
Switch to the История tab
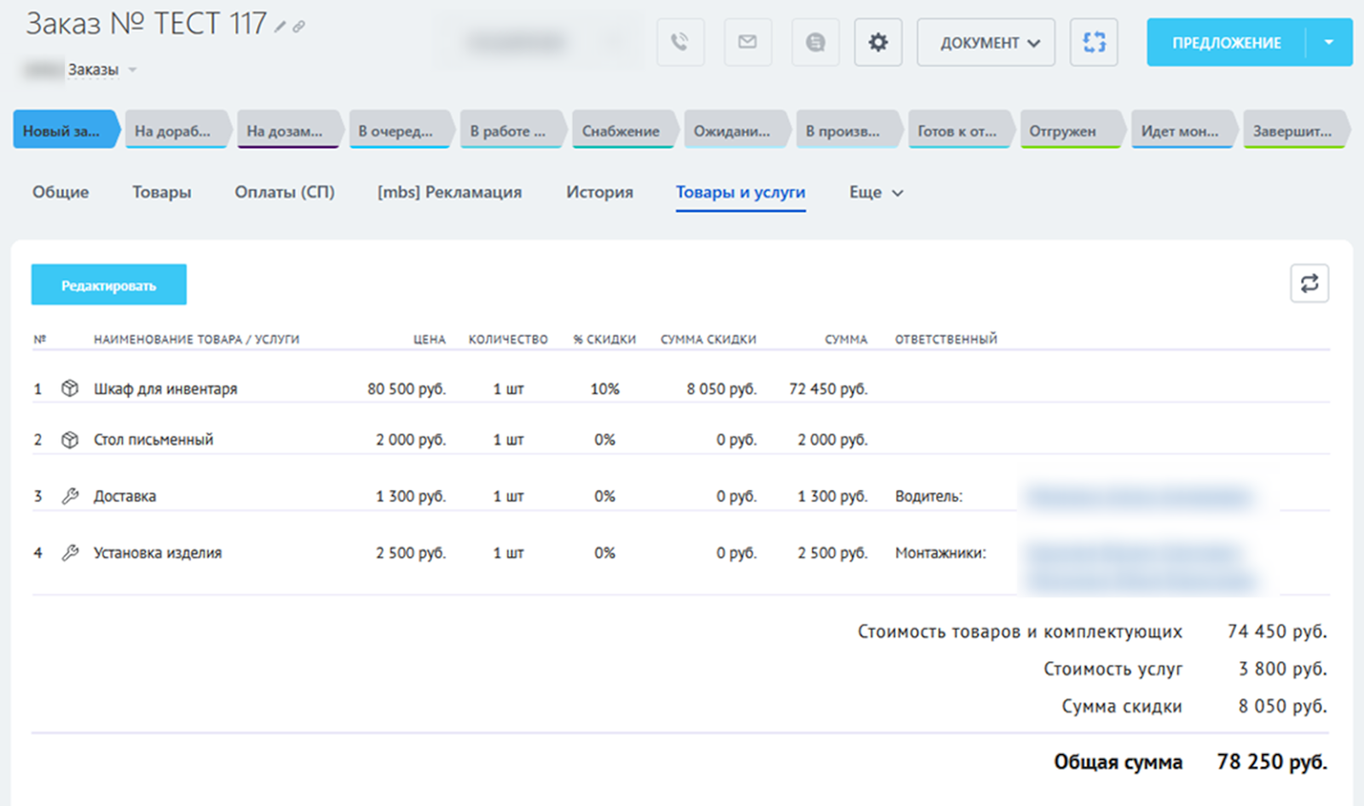599,193
